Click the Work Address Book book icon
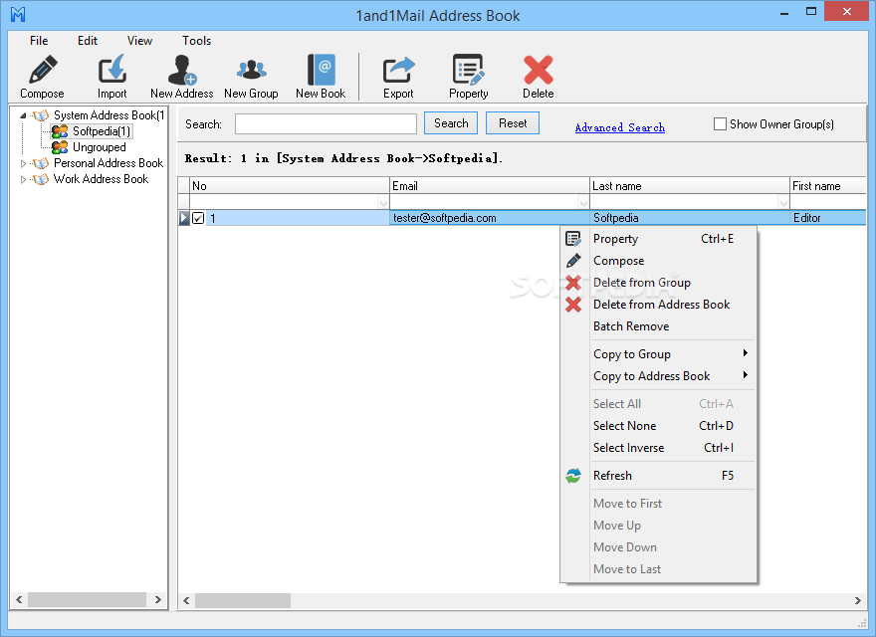Viewport: 876px width, 637px height. 41,179
